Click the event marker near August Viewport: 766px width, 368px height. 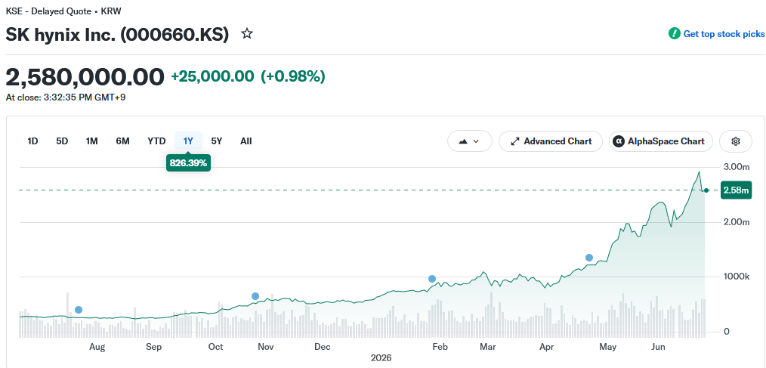[78, 310]
